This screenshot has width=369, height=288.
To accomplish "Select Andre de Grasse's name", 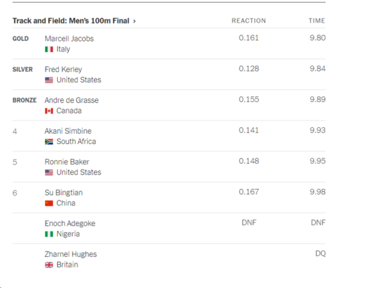I will (72, 100).
